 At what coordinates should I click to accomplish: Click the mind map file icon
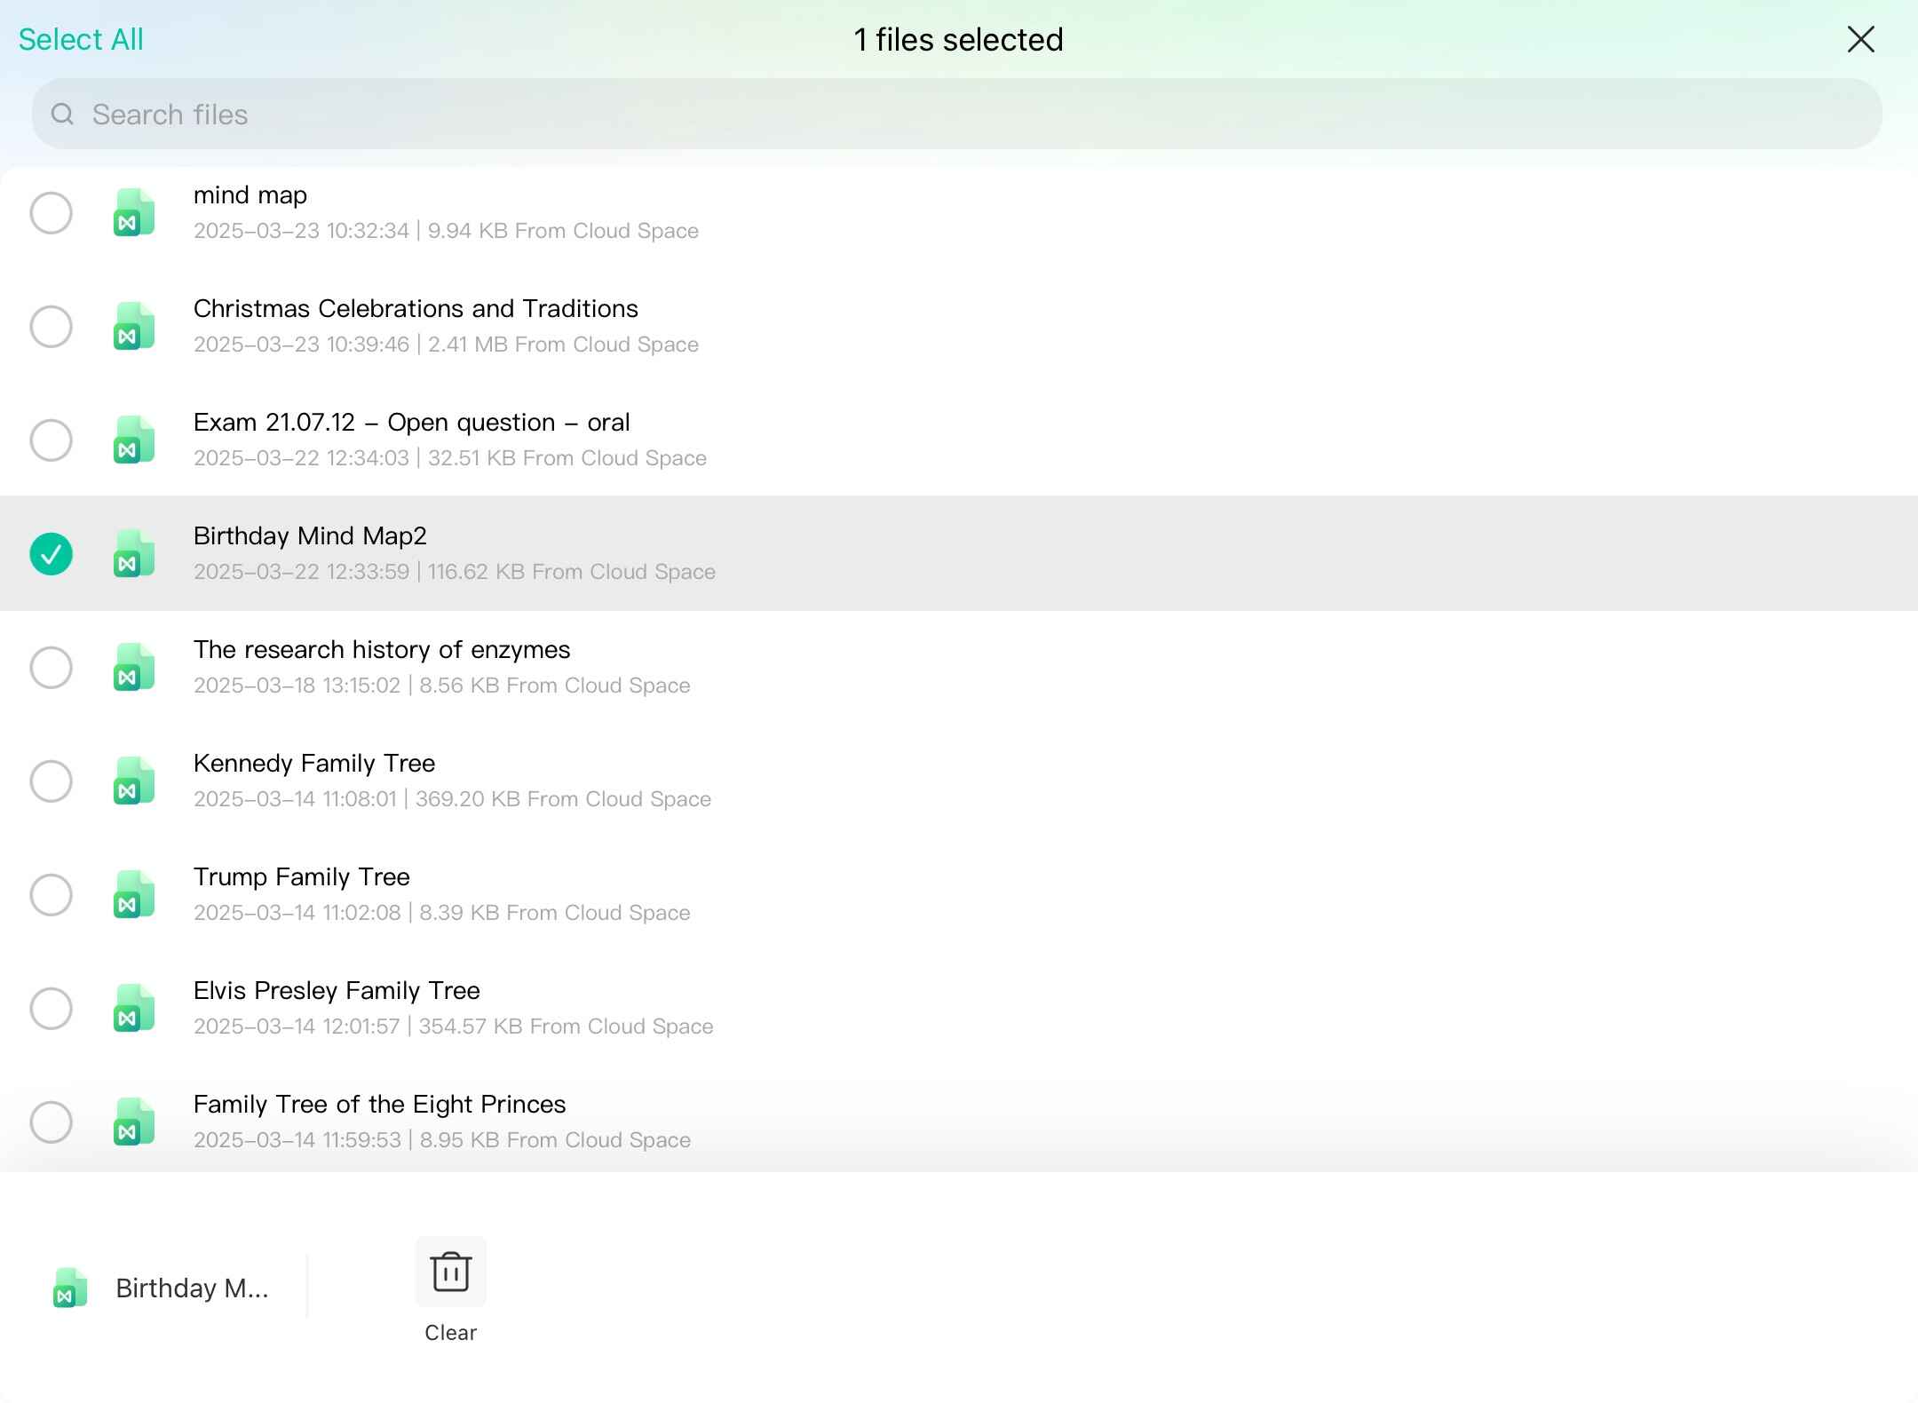click(133, 213)
